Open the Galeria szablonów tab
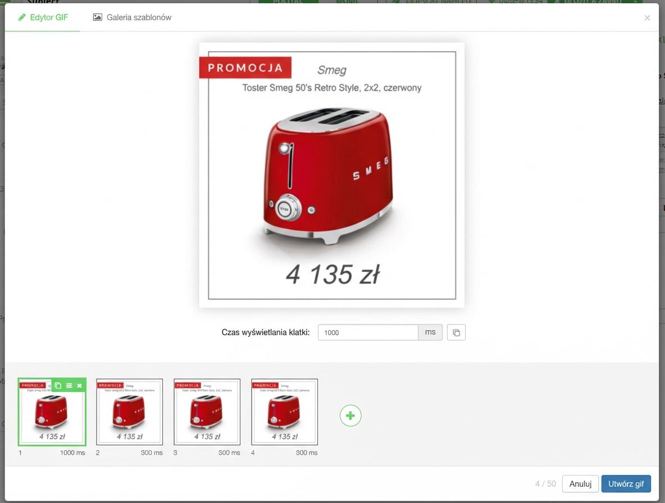 (132, 17)
